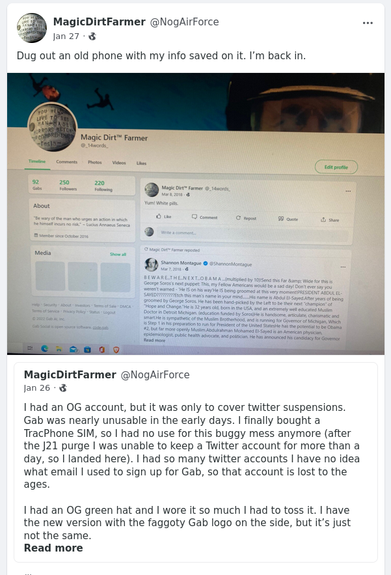Click MagicDirtFarmer's profile avatar at top

point(31,28)
